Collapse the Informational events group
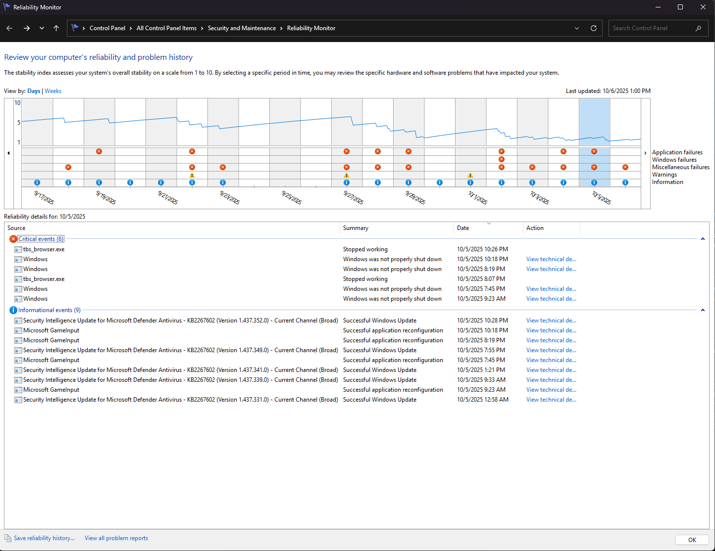Image resolution: width=715 pixels, height=551 pixels. coord(703,310)
